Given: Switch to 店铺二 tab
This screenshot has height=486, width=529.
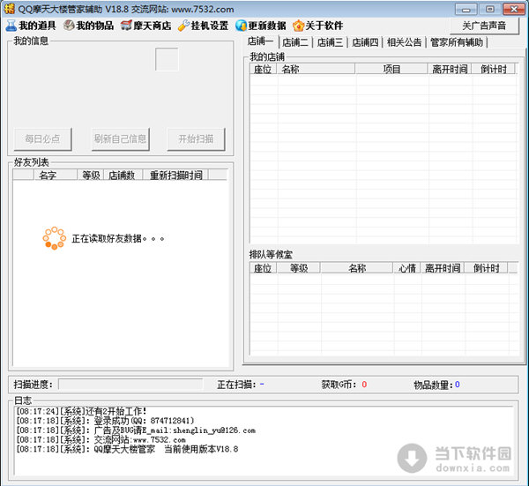Looking at the screenshot, I should tap(295, 42).
